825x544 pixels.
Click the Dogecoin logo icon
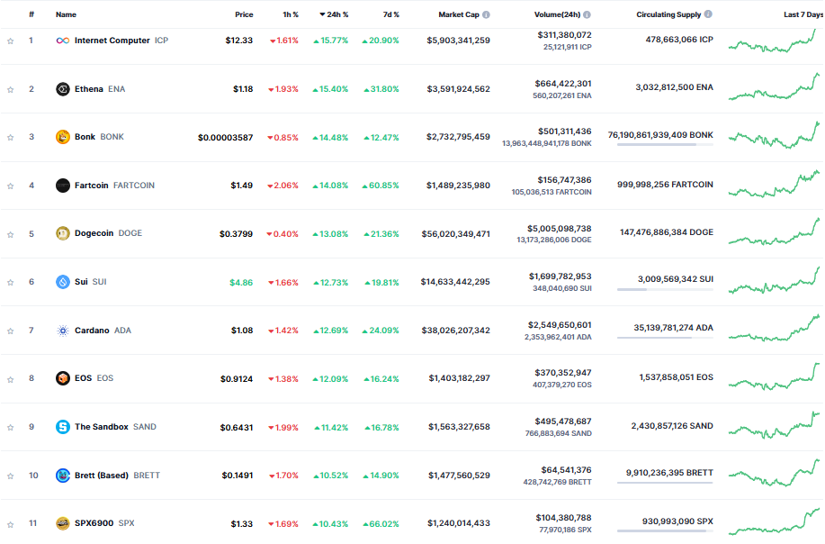pyautogui.click(x=63, y=233)
